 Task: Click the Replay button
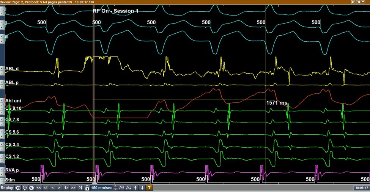7,188
